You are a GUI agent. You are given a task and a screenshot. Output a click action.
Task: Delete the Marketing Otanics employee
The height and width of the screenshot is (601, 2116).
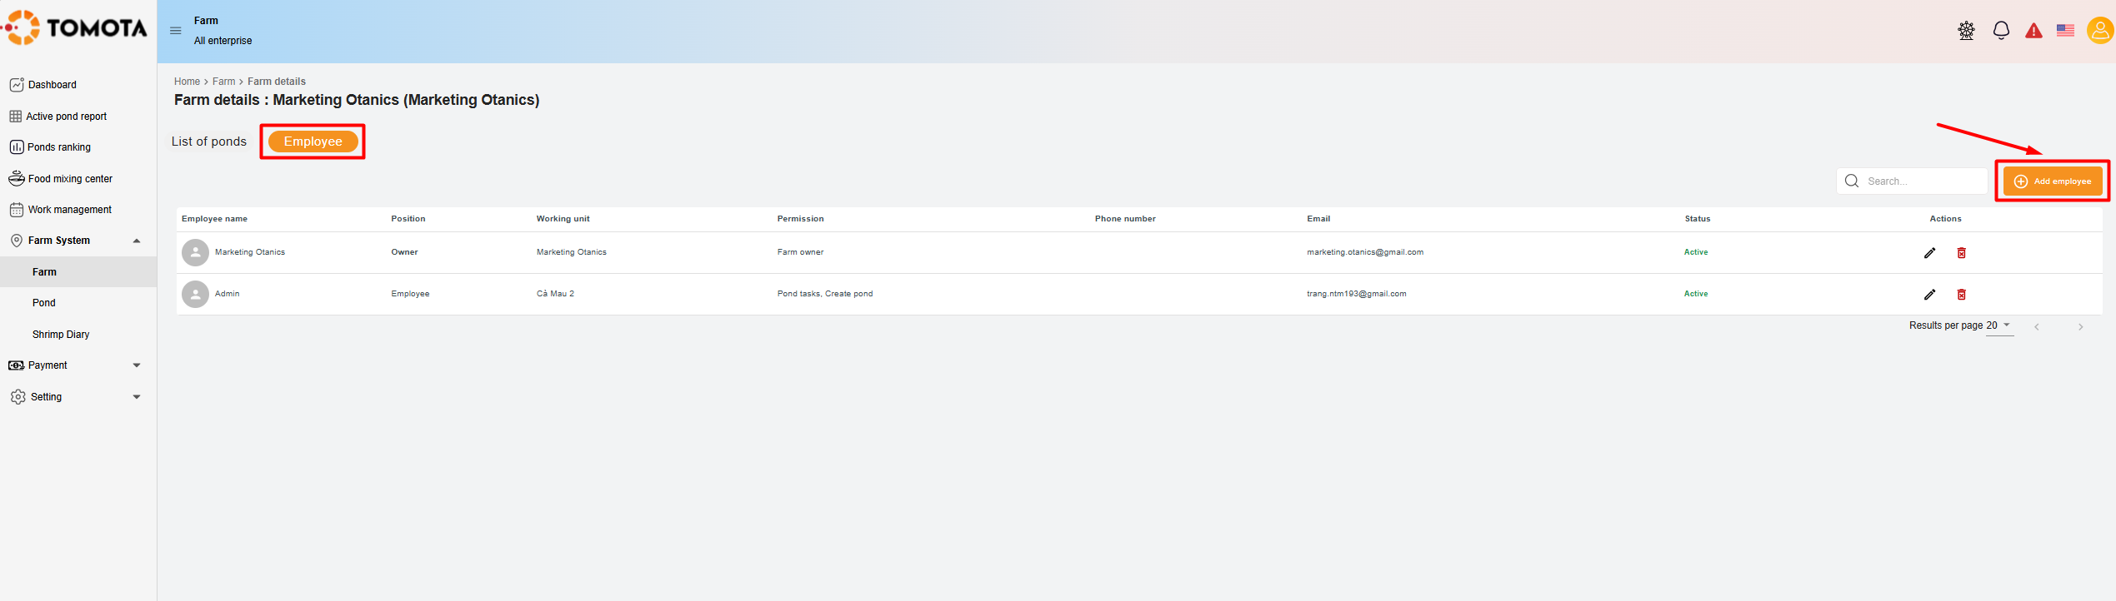pos(1962,253)
